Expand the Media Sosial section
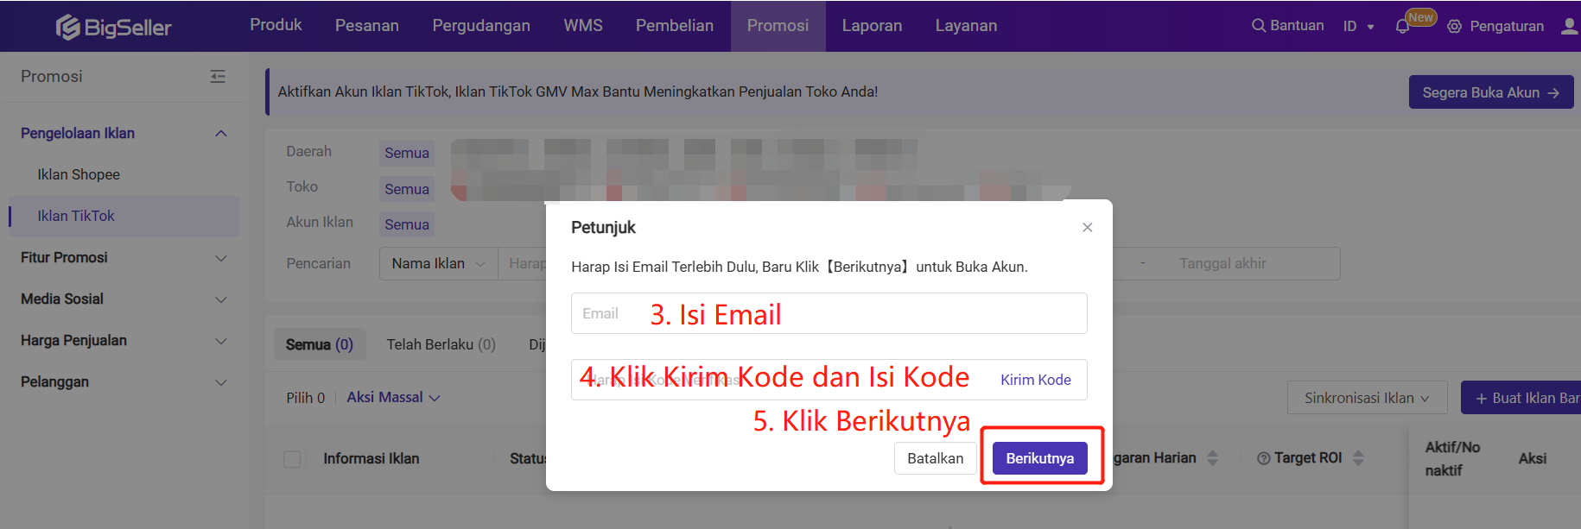The height and width of the screenshot is (529, 1581). pos(221,299)
